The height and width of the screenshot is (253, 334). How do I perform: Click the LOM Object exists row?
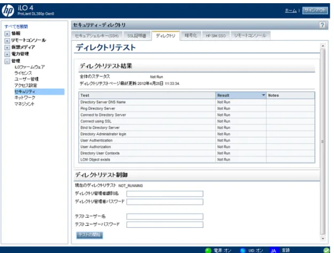(196, 159)
